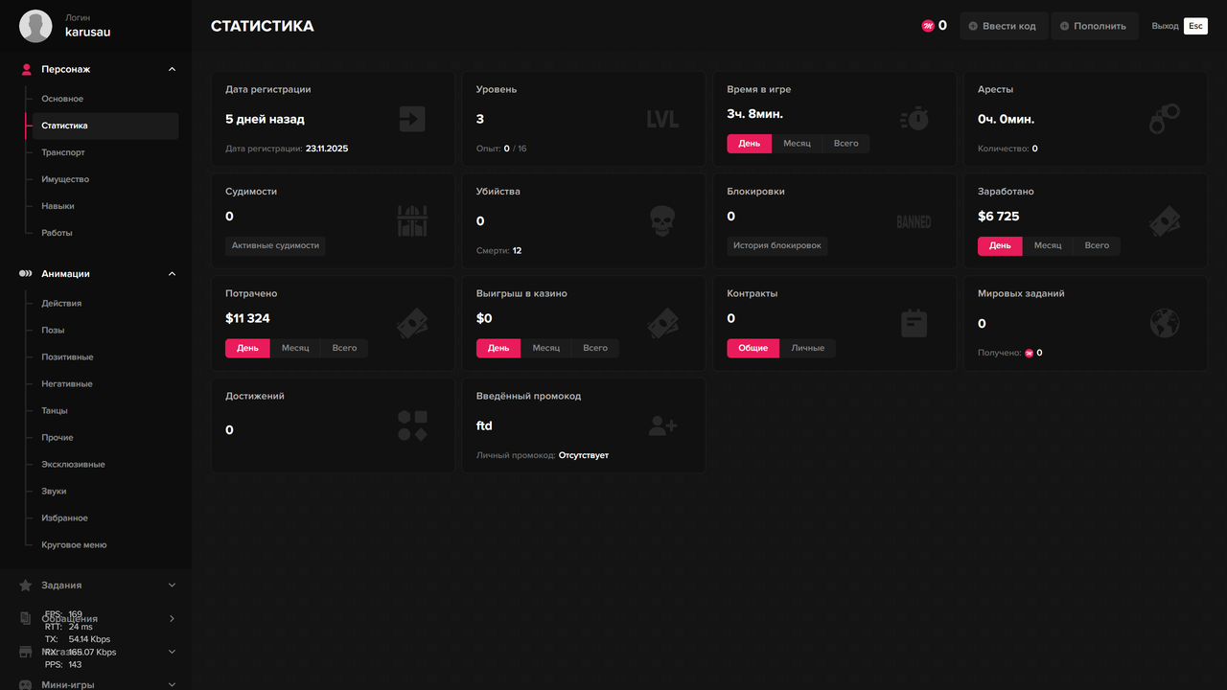Click the user avatar icon
The image size is (1227, 690).
coord(35,26)
